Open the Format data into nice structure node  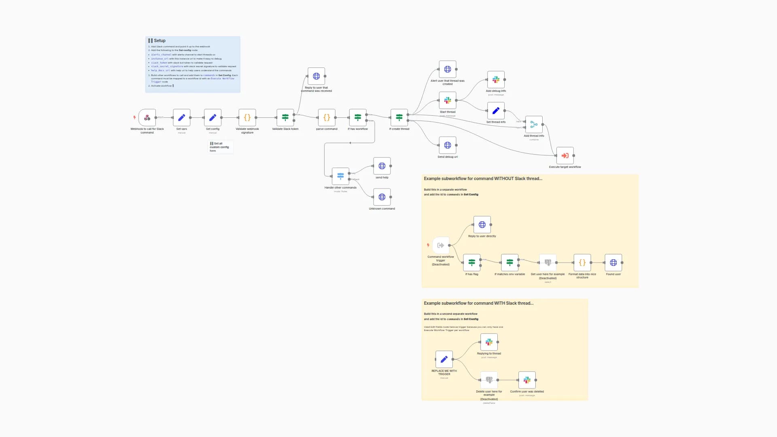pyautogui.click(x=582, y=263)
